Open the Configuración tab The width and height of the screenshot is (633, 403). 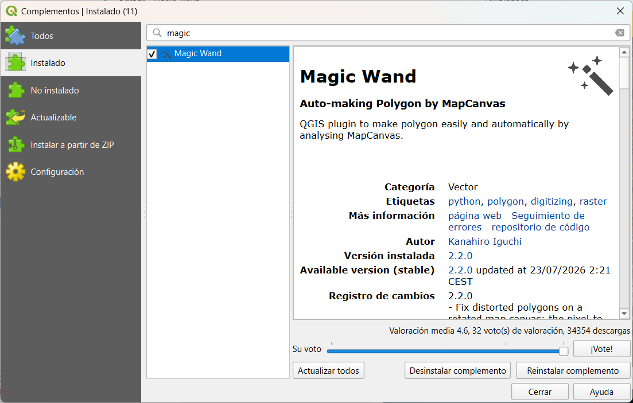coord(71,172)
